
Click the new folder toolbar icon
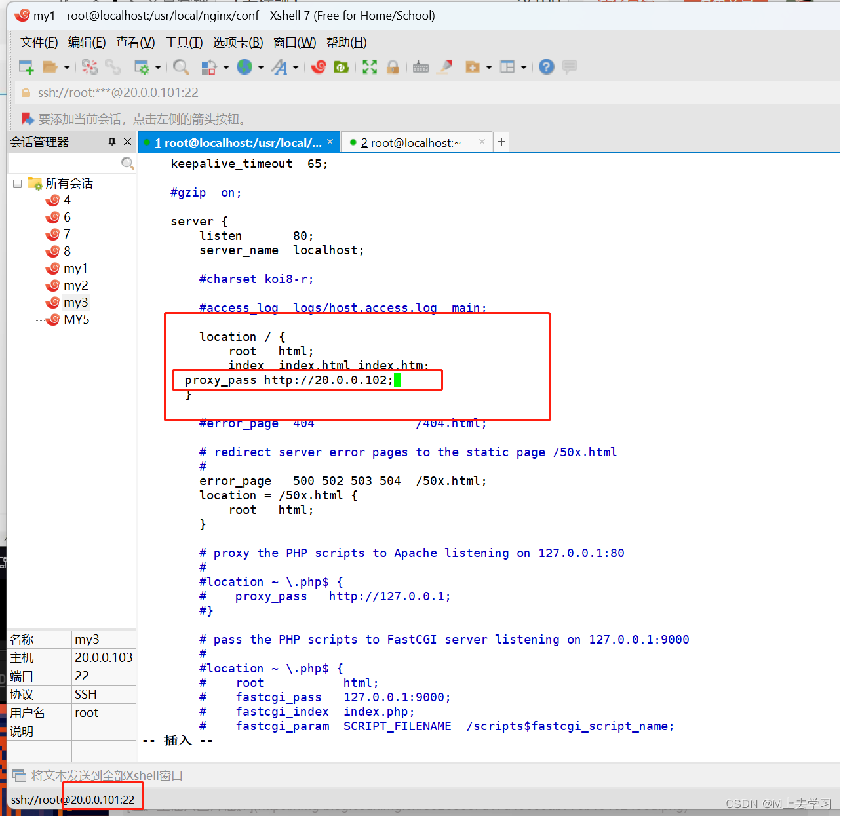473,67
